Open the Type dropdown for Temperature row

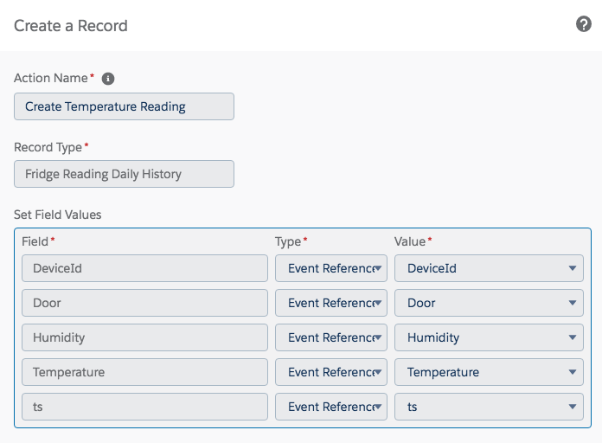pyautogui.click(x=331, y=372)
